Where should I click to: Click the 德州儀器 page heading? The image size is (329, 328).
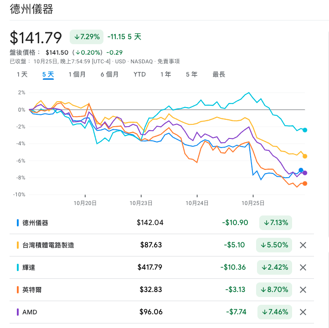click(31, 10)
